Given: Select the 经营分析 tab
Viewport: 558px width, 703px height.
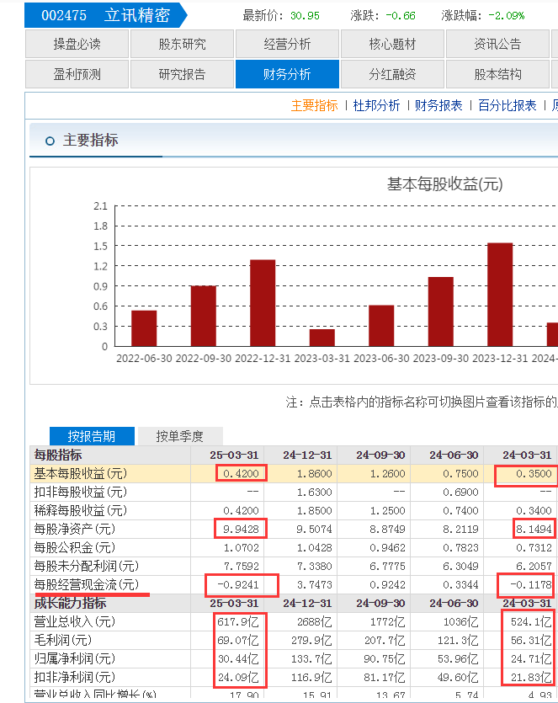Looking at the screenshot, I should coord(287,44).
